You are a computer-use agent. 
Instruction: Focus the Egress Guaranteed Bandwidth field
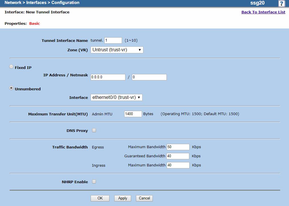tap(178, 156)
